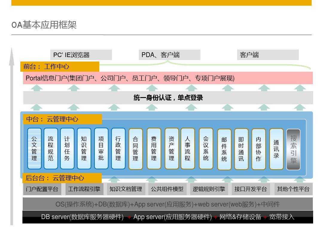Select the 会议系统 module box
Image resolution: width=323 pixels, height=242 pixels.
point(206,148)
